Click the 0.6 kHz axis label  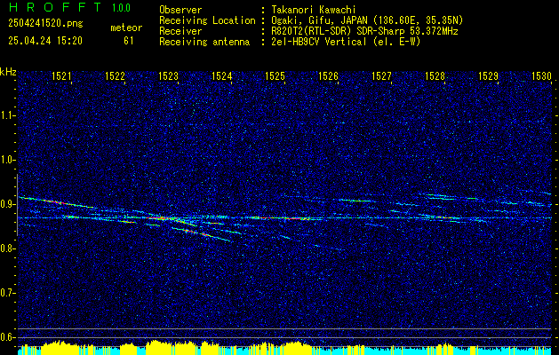(x=8, y=337)
